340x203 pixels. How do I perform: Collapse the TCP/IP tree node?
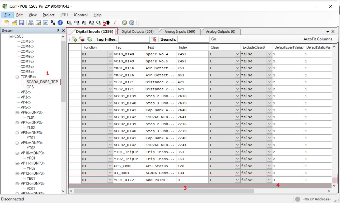click(17, 77)
